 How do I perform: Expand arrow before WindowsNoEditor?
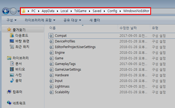[x=120, y=11]
